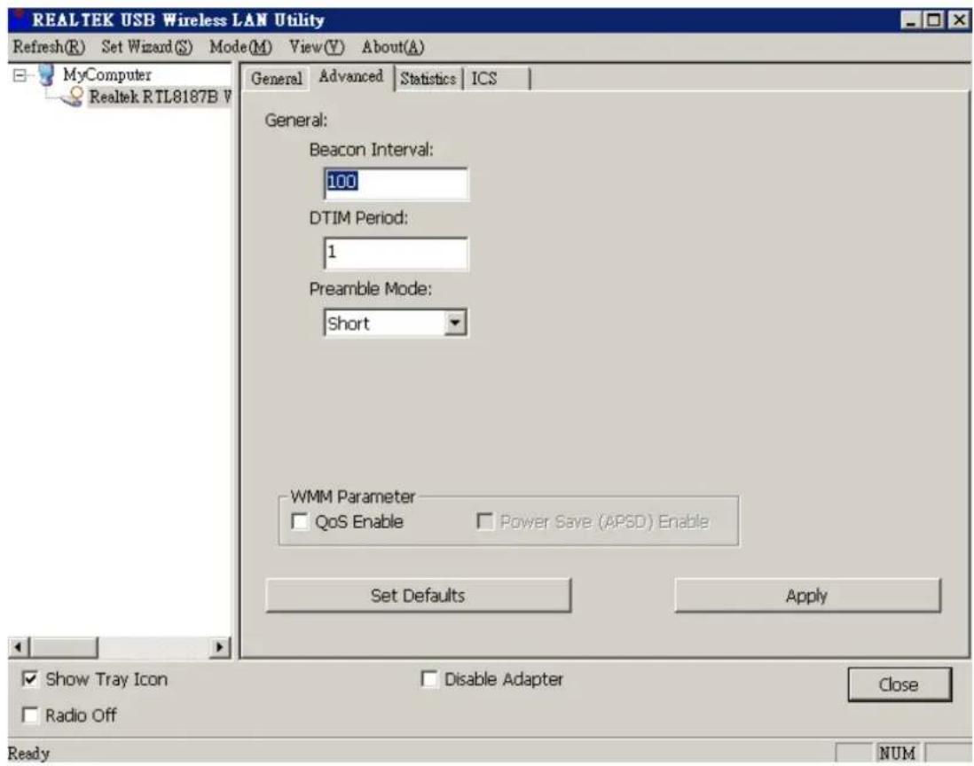Image resolution: width=974 pixels, height=766 pixels.
Task: Open the Preamble Mode dropdown
Action: (455, 323)
